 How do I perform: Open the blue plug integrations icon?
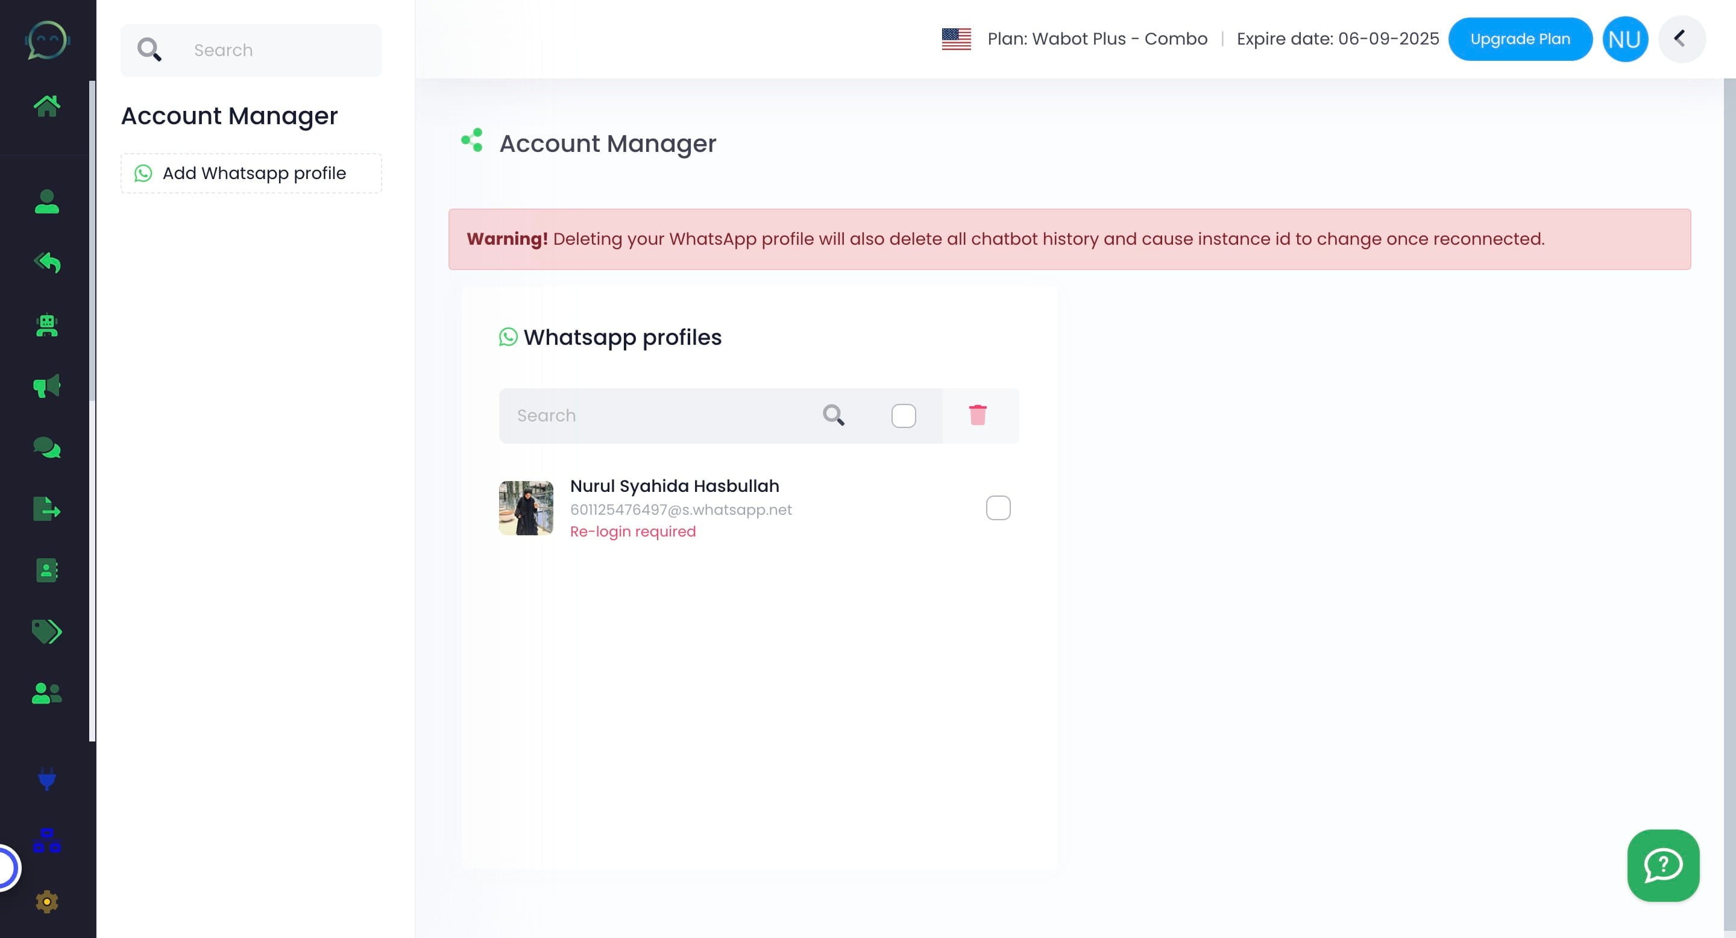[x=47, y=779]
